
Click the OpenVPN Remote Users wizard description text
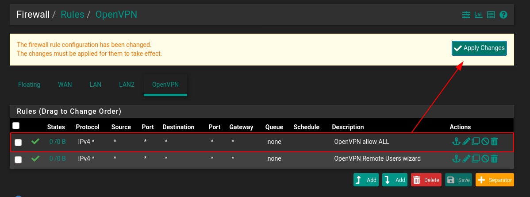[x=377, y=158]
